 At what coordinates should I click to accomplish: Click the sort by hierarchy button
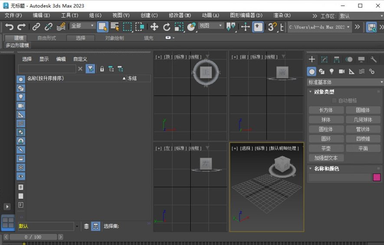(96, 226)
